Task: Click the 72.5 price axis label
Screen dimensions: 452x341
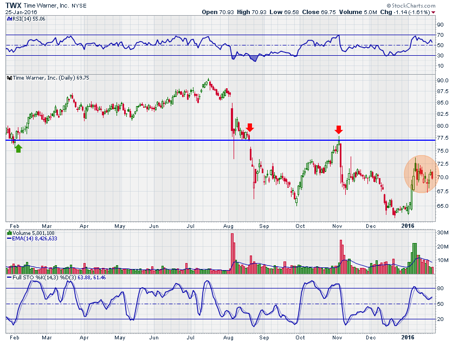Action: (443, 163)
